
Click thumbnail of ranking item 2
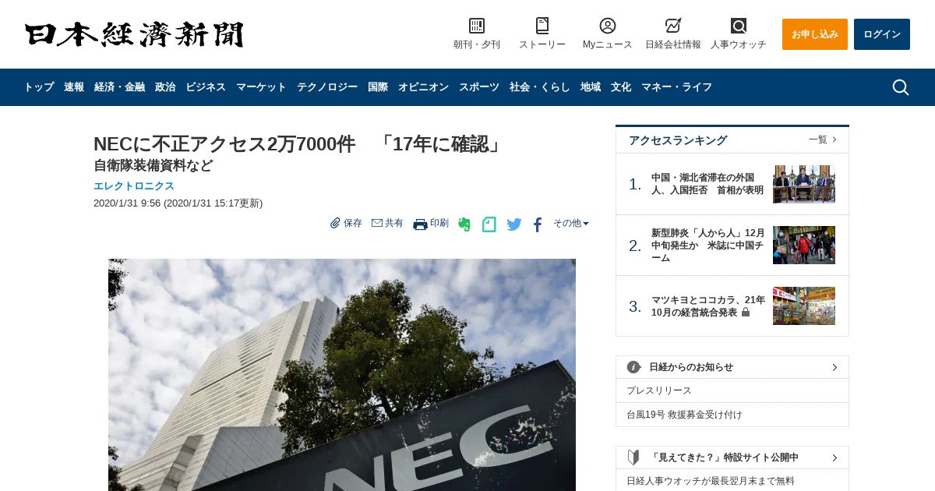(x=804, y=245)
